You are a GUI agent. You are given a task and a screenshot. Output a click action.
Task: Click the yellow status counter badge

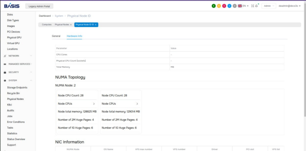click(219, 6)
